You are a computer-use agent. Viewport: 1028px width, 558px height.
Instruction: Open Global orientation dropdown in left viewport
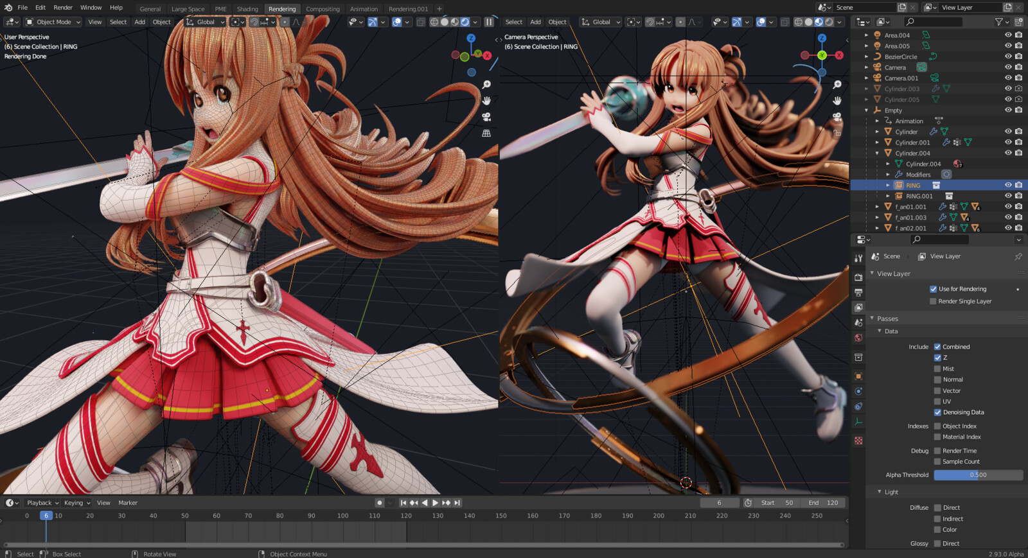coord(206,22)
